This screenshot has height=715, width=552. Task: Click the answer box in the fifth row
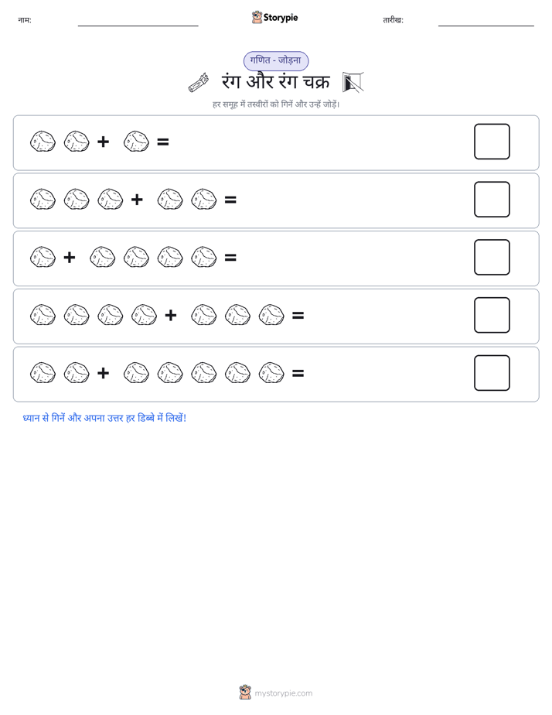point(492,373)
